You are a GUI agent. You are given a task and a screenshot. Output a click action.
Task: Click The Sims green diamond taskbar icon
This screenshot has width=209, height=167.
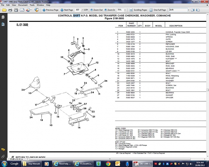point(99,164)
